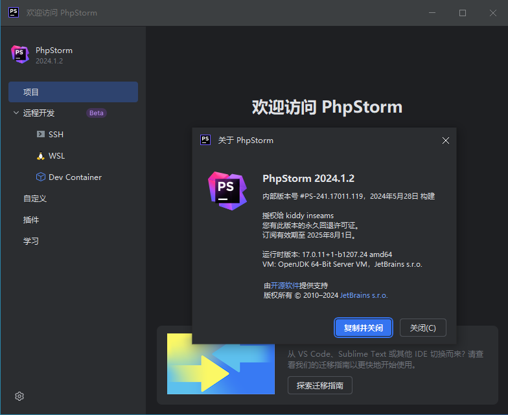
Task: Open the settings gear in sidebar
Action: (19, 396)
